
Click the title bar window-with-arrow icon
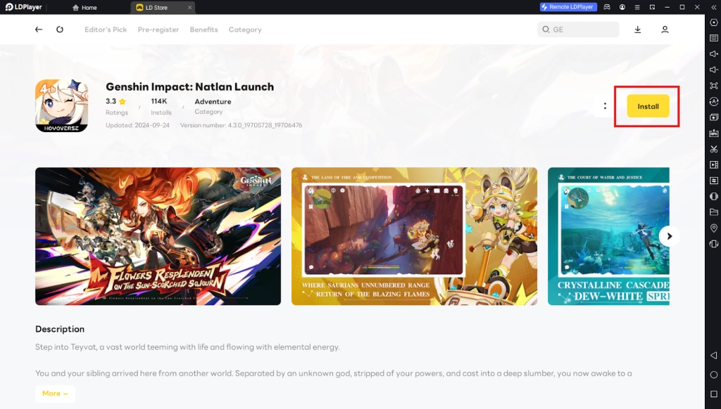(652, 7)
